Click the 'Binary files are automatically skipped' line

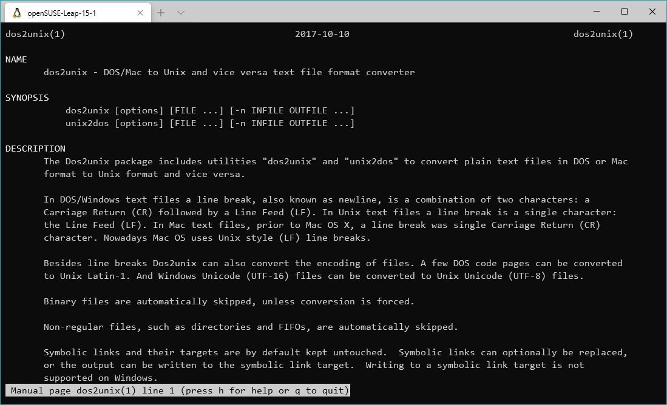point(229,301)
